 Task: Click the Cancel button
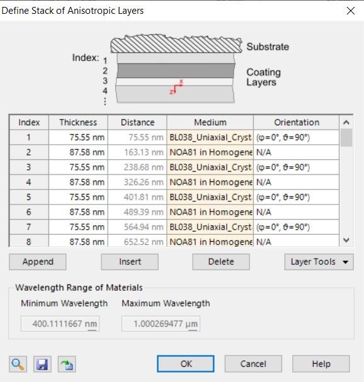[x=253, y=364]
